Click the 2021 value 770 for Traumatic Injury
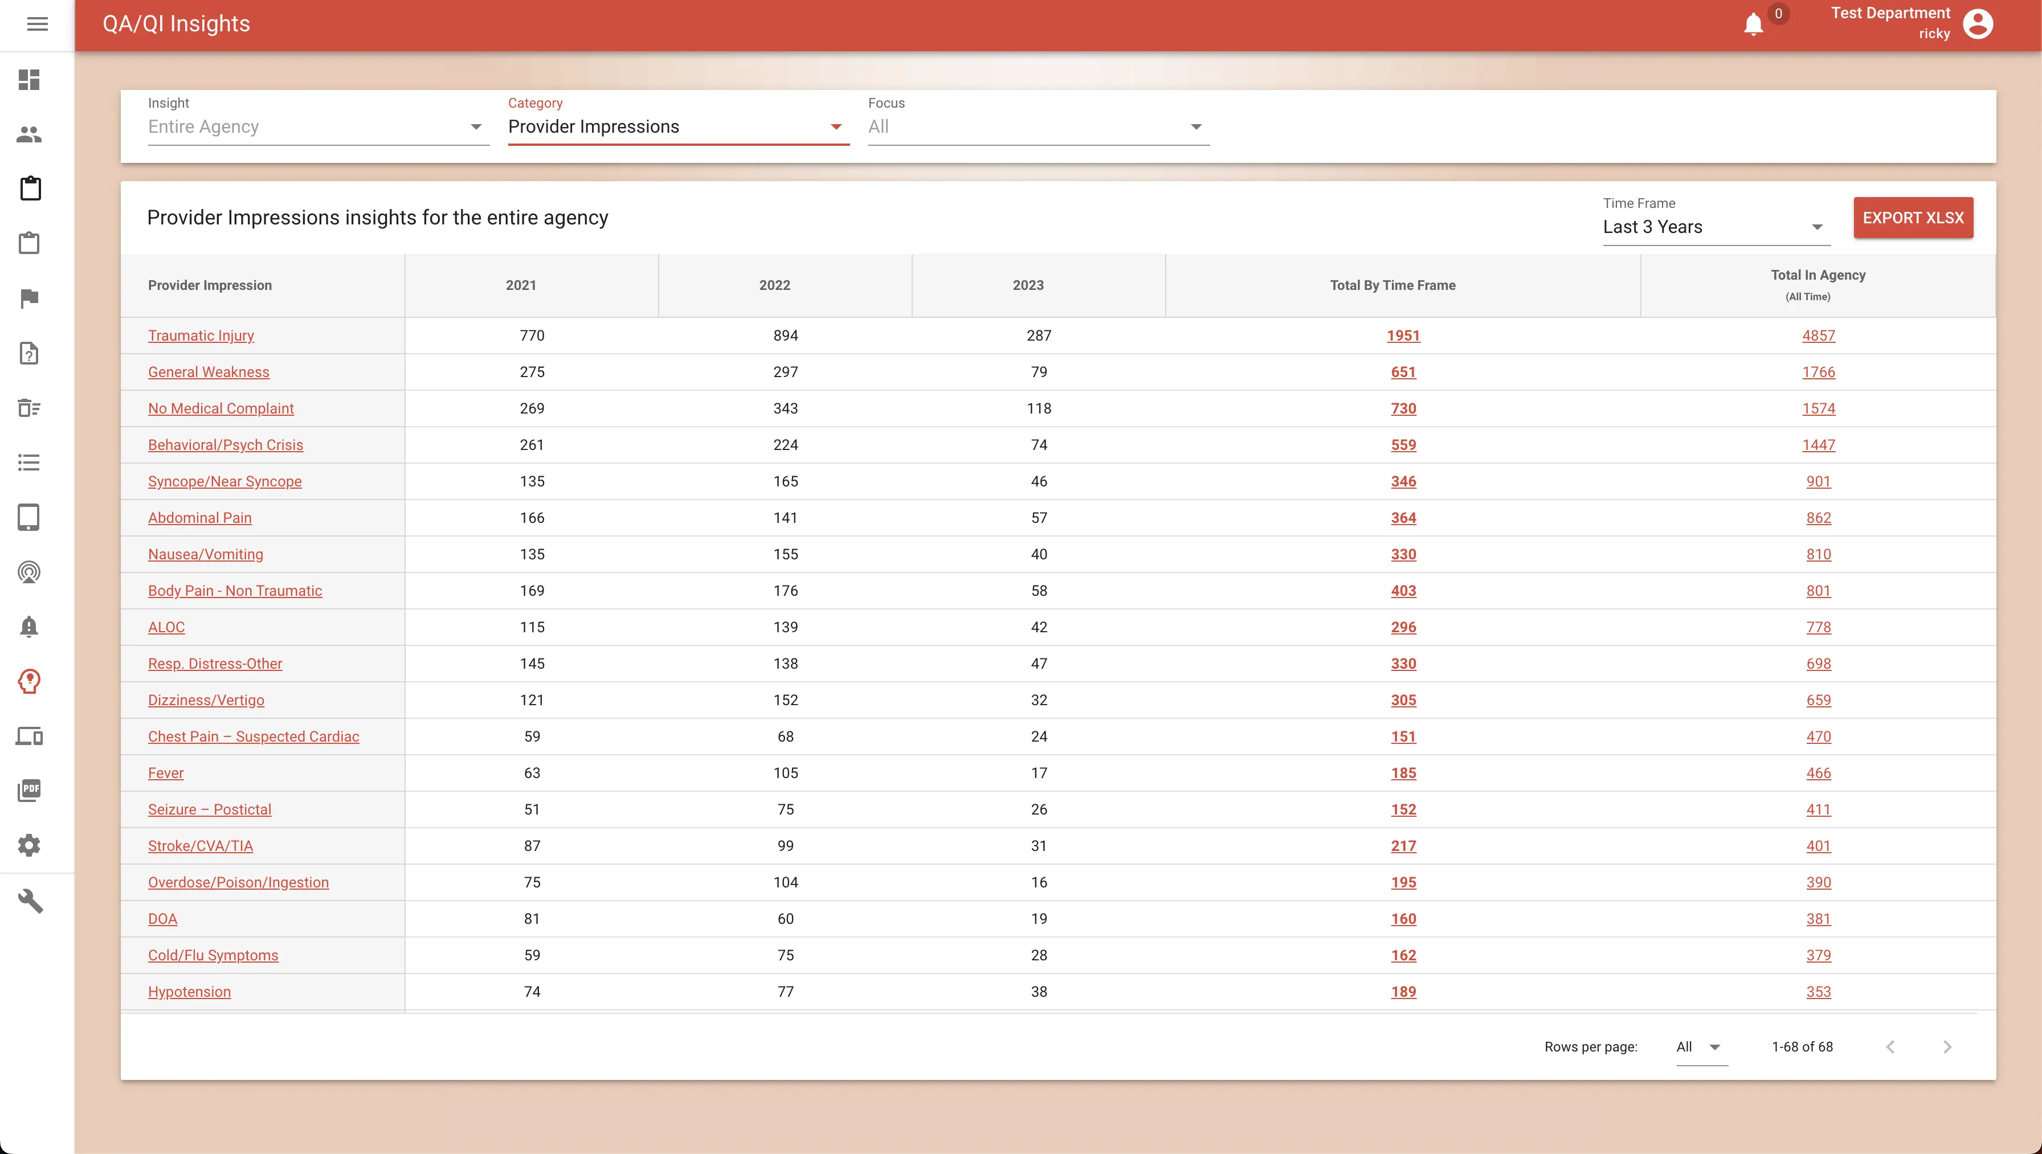This screenshot has width=2042, height=1154. coord(532,335)
